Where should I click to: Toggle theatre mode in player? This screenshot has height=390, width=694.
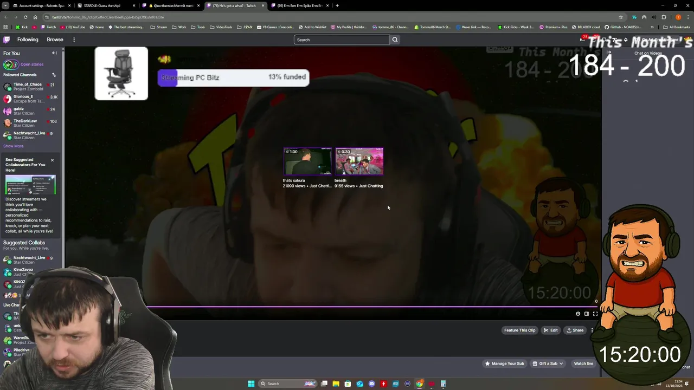coord(587,314)
